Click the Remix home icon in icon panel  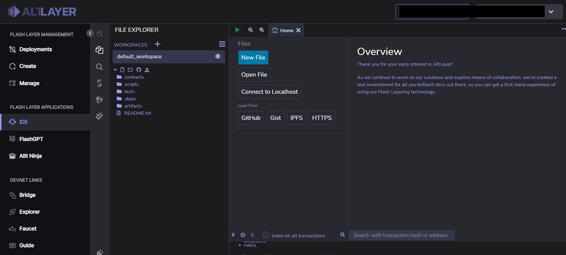100,33
